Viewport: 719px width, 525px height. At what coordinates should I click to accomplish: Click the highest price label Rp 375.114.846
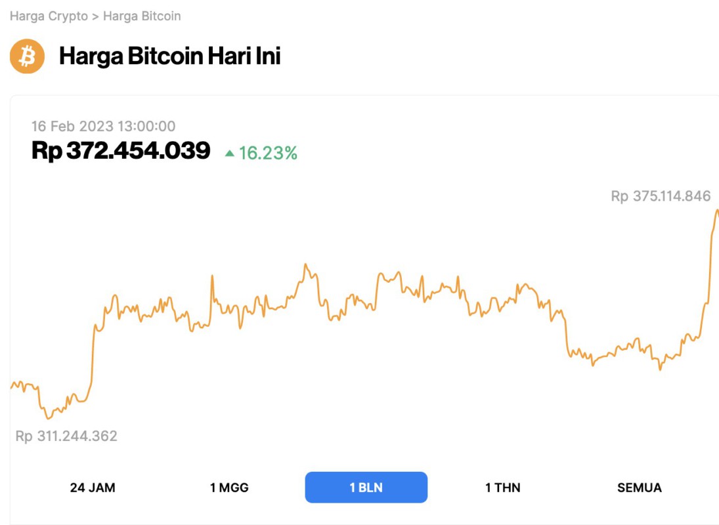(660, 196)
